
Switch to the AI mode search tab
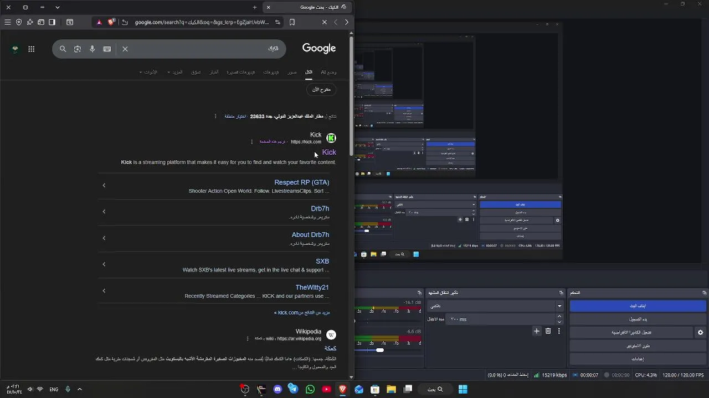click(x=328, y=72)
